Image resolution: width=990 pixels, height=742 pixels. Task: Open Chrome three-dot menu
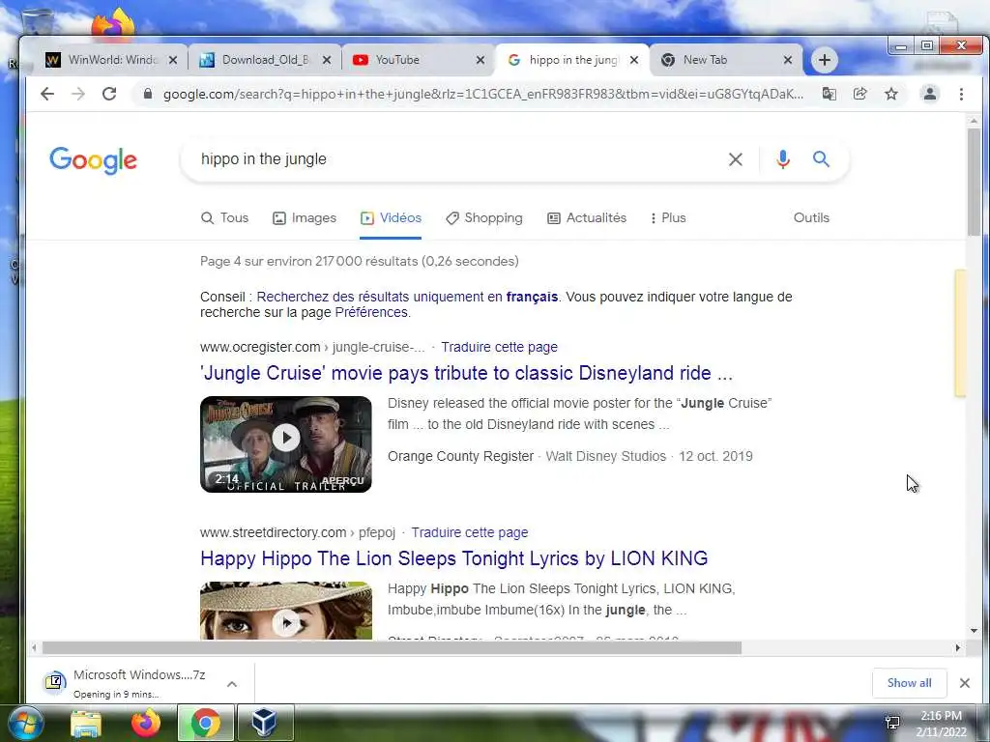961,94
